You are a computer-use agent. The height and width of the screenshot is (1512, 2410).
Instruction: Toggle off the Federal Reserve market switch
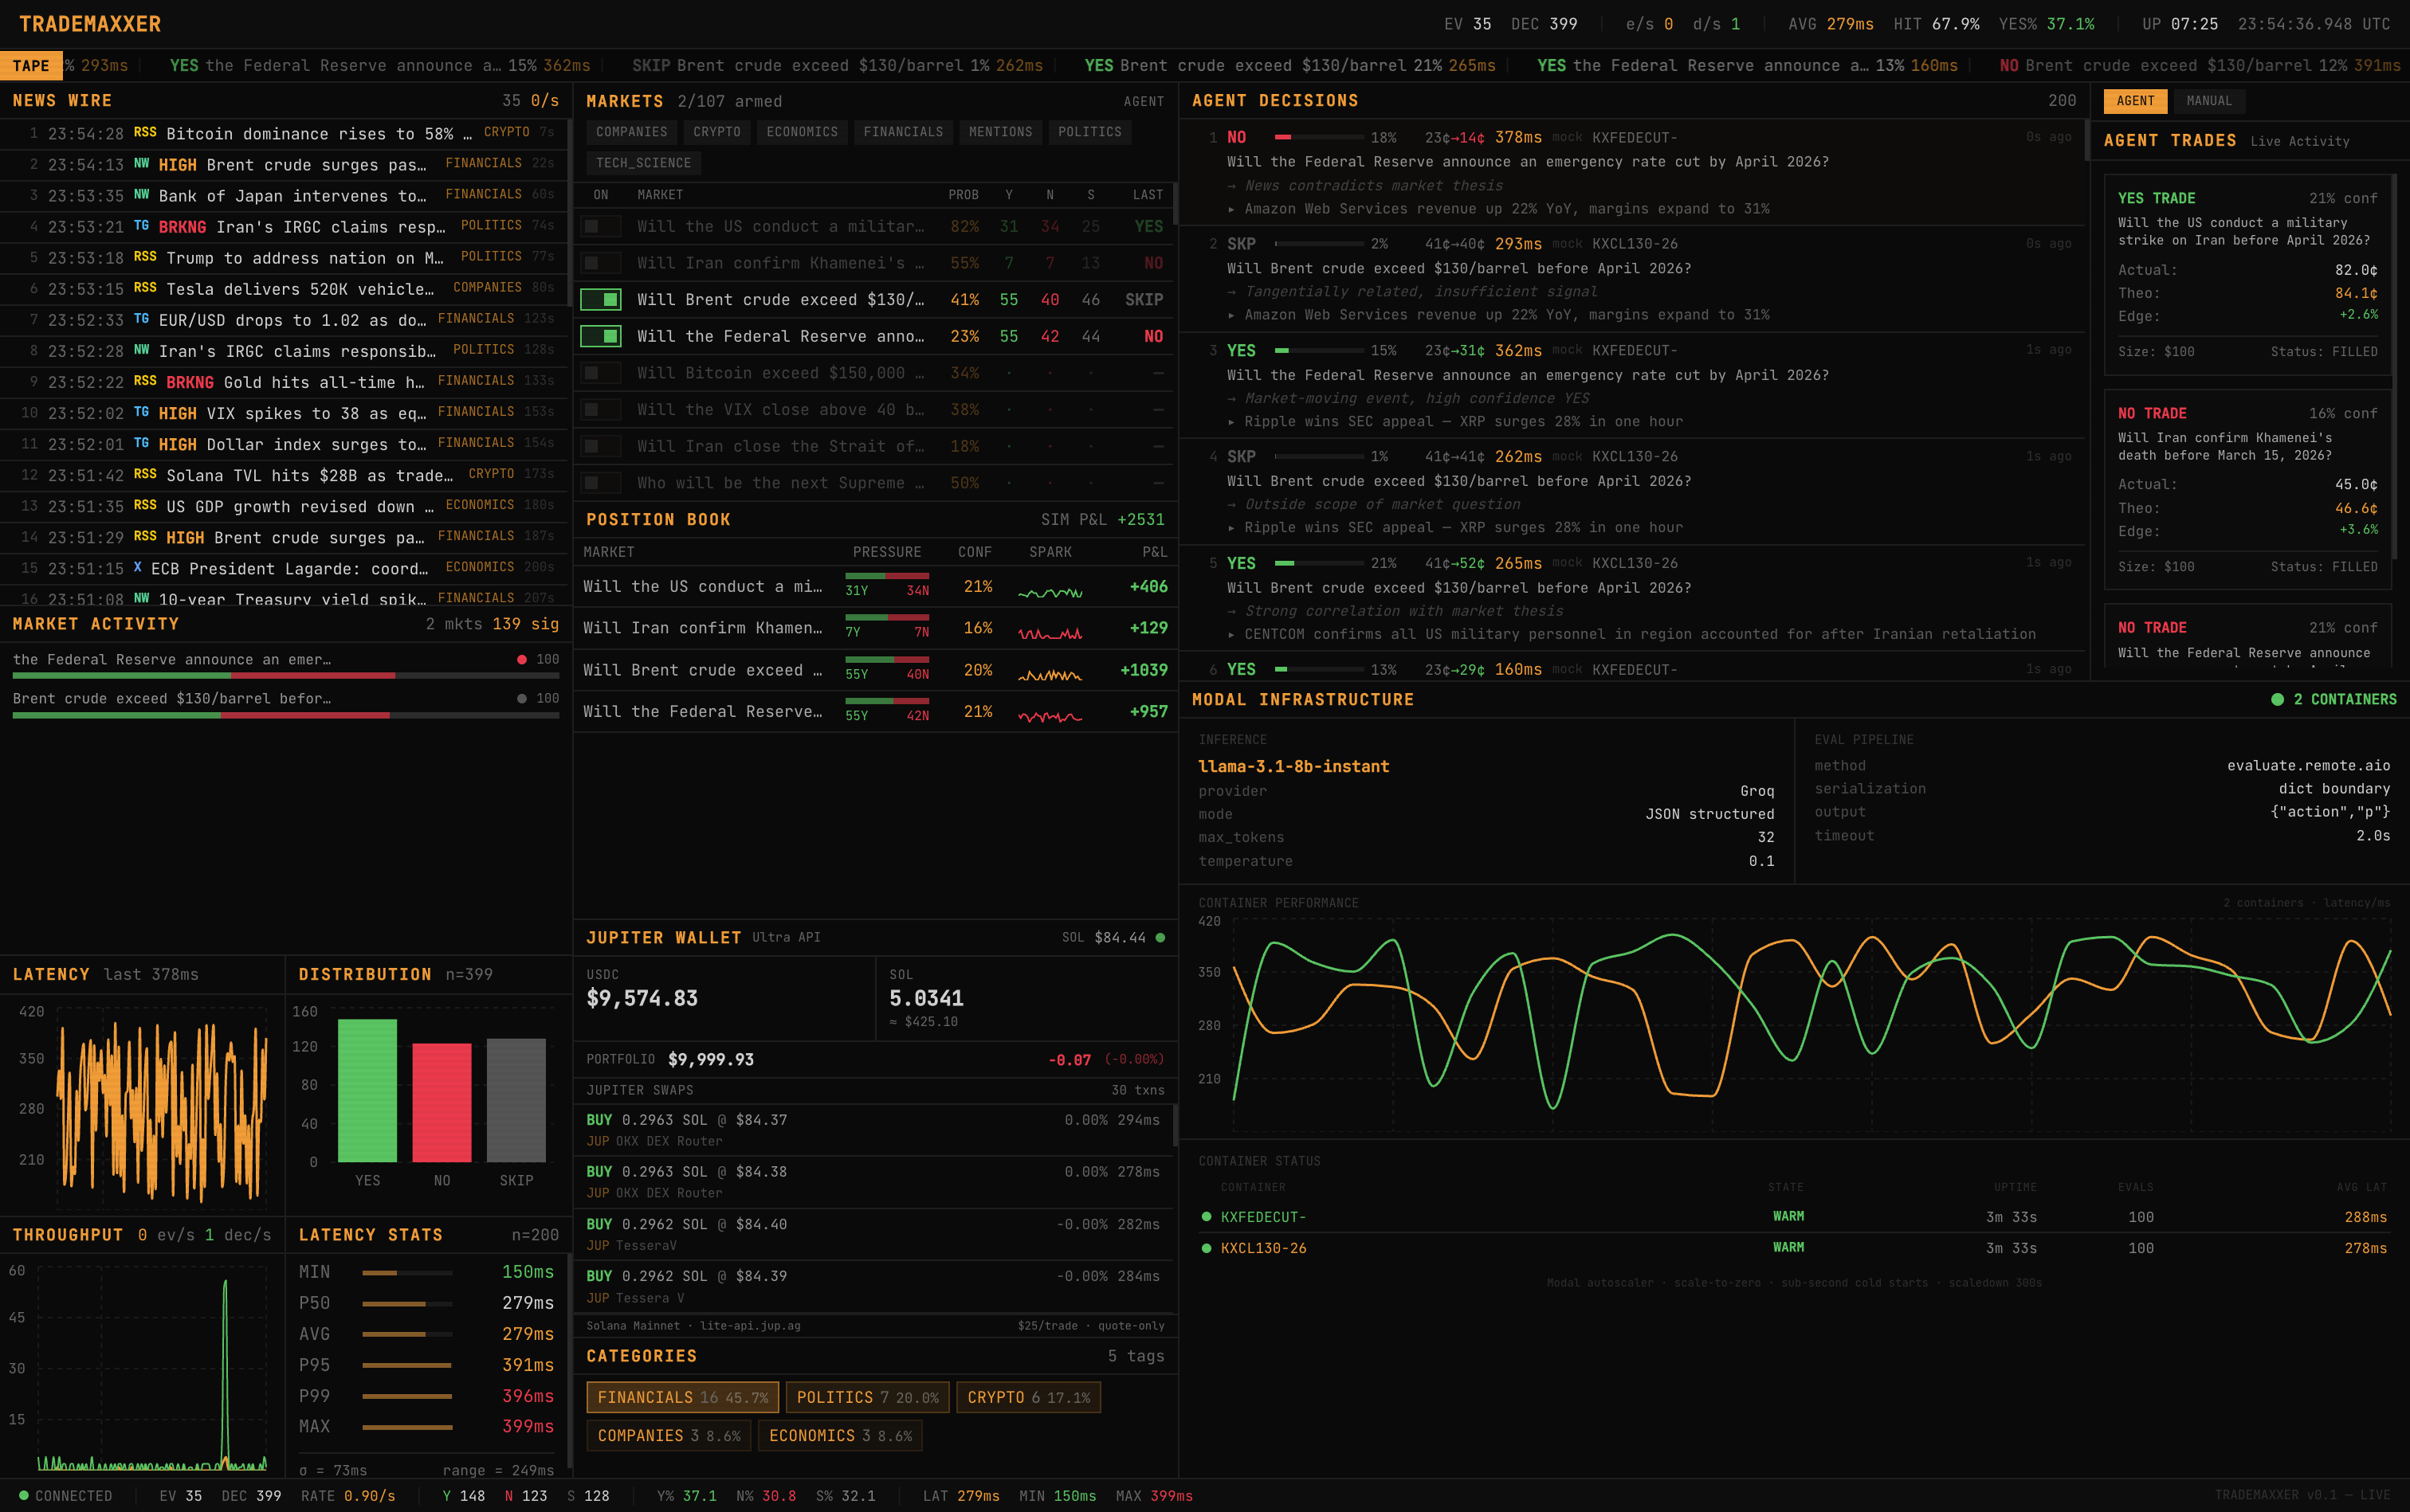tap(600, 336)
